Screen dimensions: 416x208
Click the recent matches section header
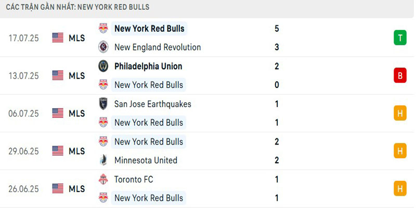77,7
